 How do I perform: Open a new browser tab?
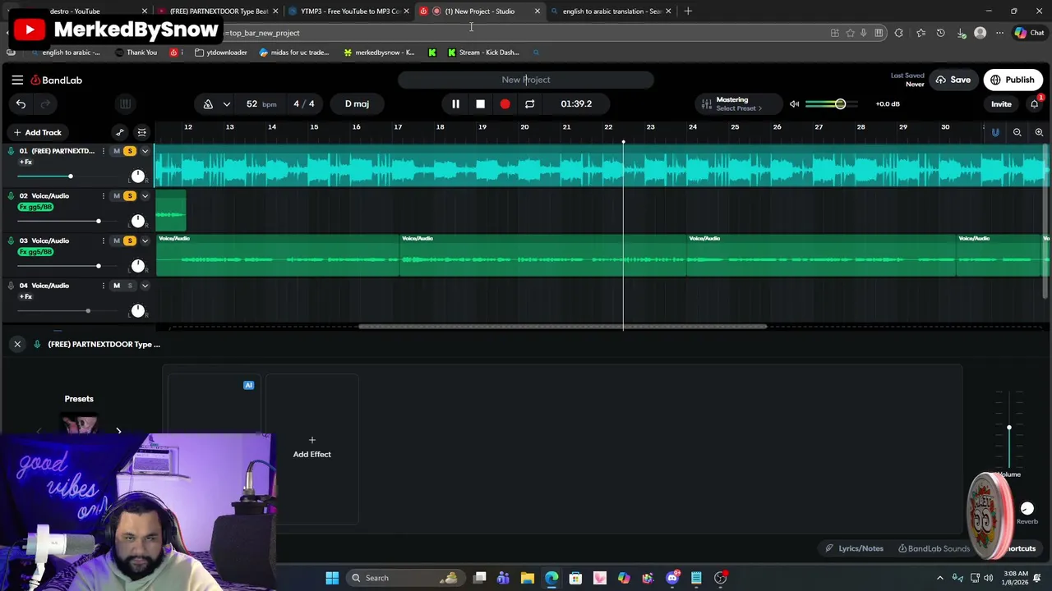(x=688, y=11)
